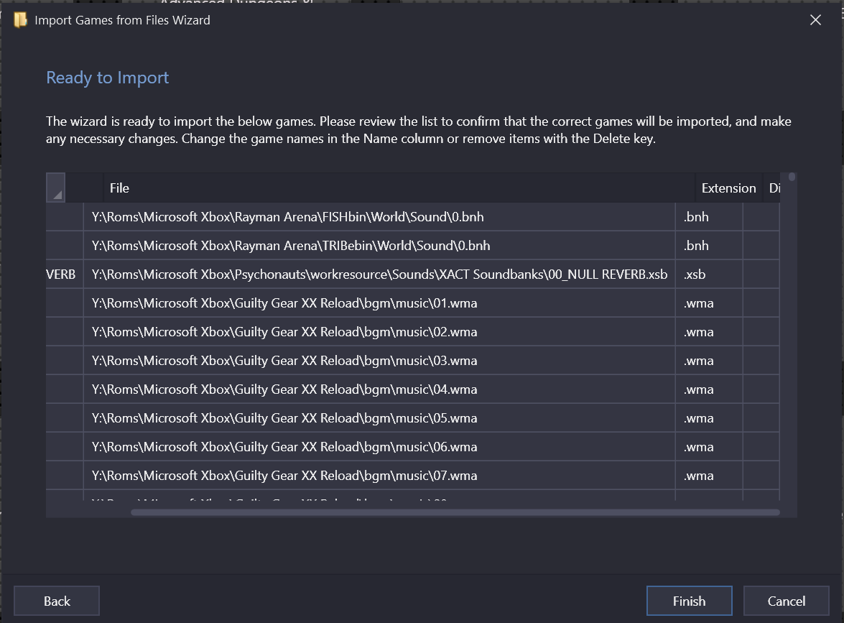The height and width of the screenshot is (623, 844).
Task: Go to the previous step with Back
Action: [57, 601]
